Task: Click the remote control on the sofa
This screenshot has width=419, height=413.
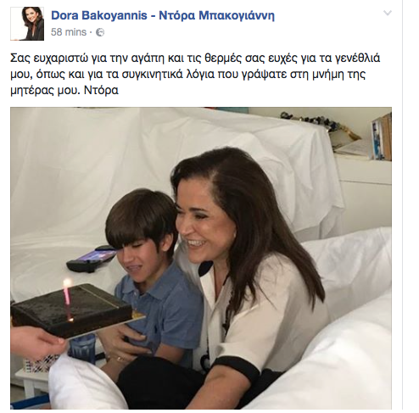Action: pos(92,260)
